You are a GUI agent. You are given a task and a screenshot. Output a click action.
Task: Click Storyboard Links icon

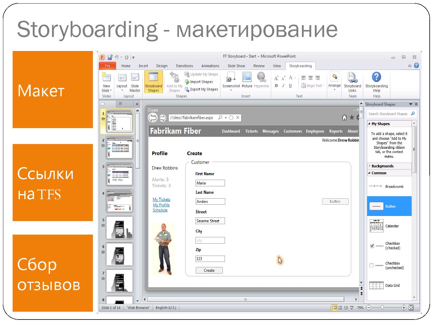tap(352, 77)
